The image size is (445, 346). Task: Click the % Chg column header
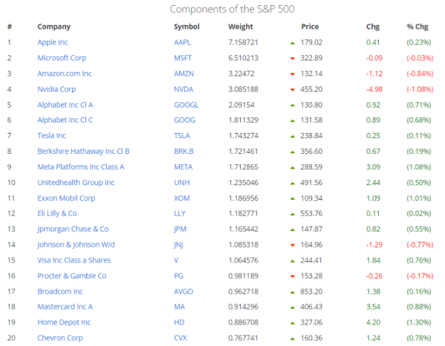click(417, 27)
